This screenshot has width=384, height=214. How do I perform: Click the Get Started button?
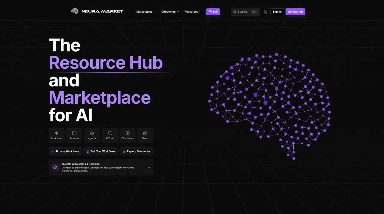(295, 12)
